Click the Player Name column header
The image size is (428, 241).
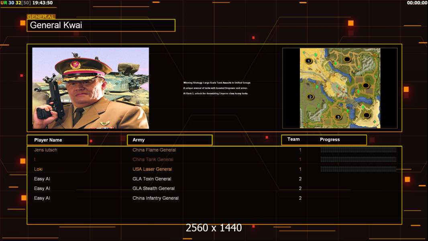pos(57,140)
